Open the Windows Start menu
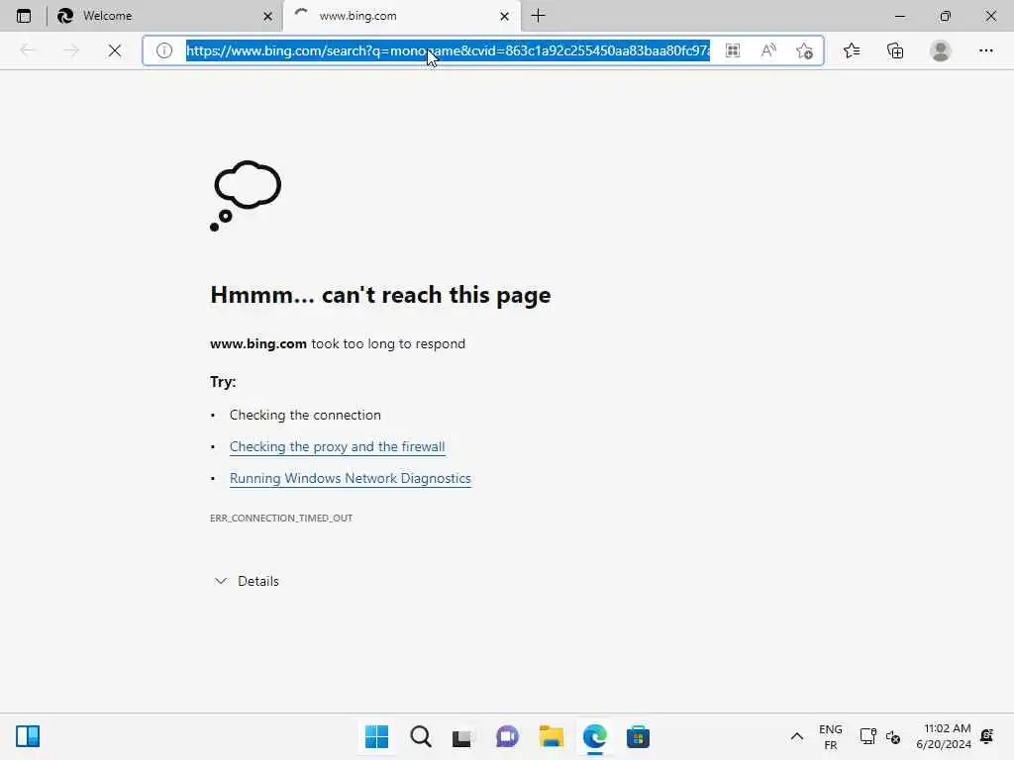Viewport: 1014px width, 760px height. tap(376, 736)
